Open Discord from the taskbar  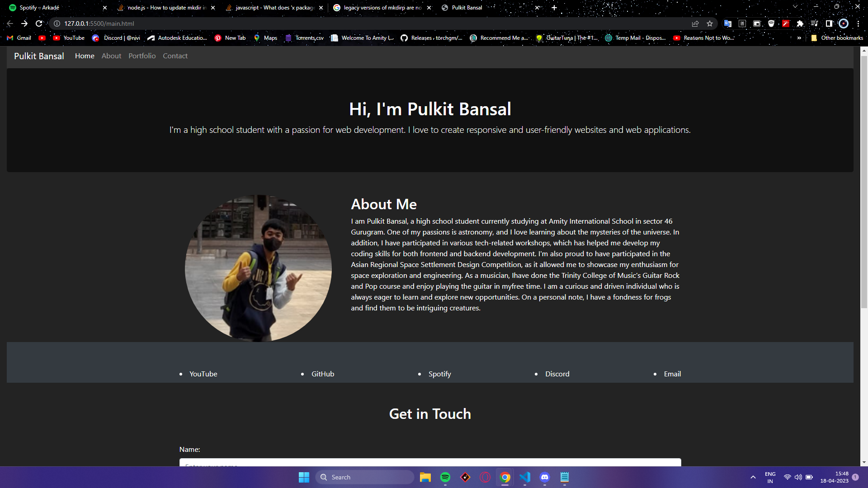(x=545, y=477)
